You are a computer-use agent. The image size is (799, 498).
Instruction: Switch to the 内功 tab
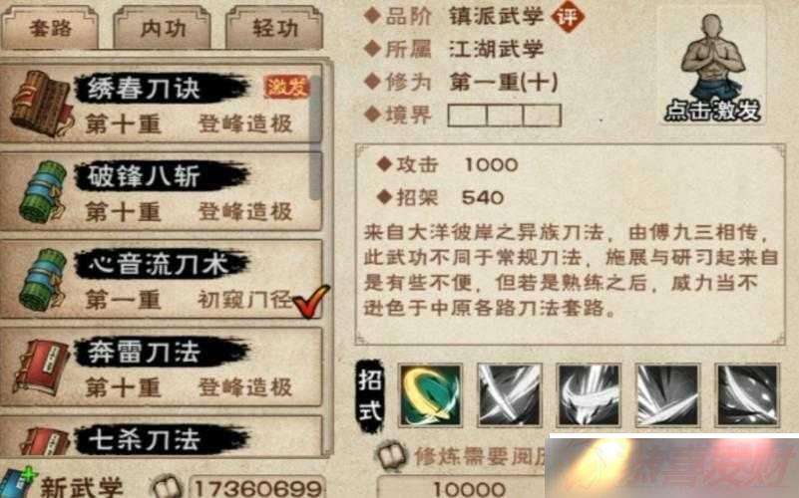pyautogui.click(x=163, y=28)
